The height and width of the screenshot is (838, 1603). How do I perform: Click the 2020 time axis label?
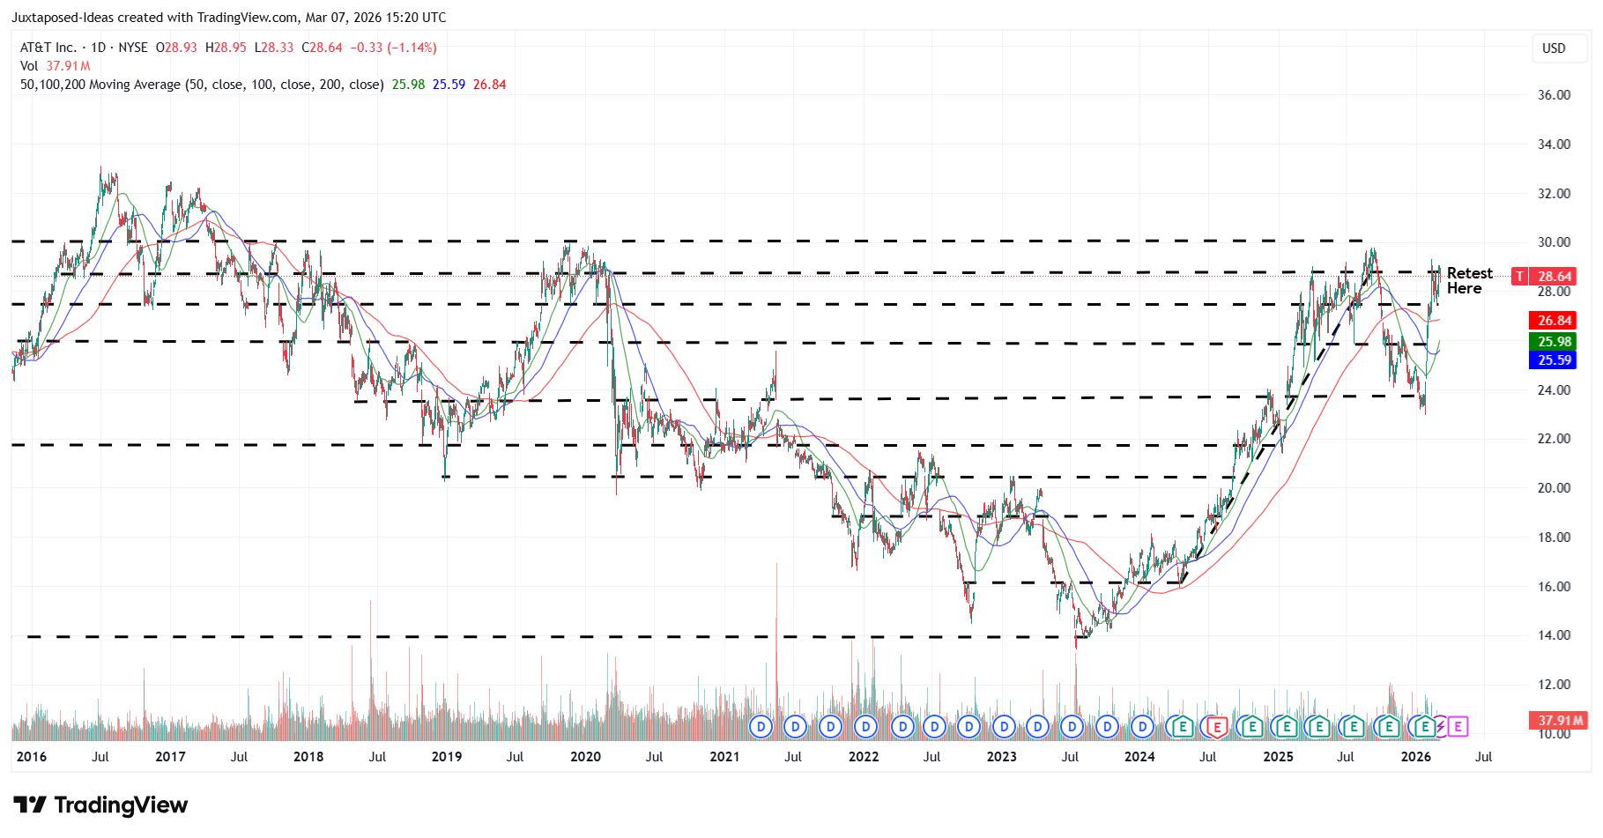pyautogui.click(x=585, y=757)
